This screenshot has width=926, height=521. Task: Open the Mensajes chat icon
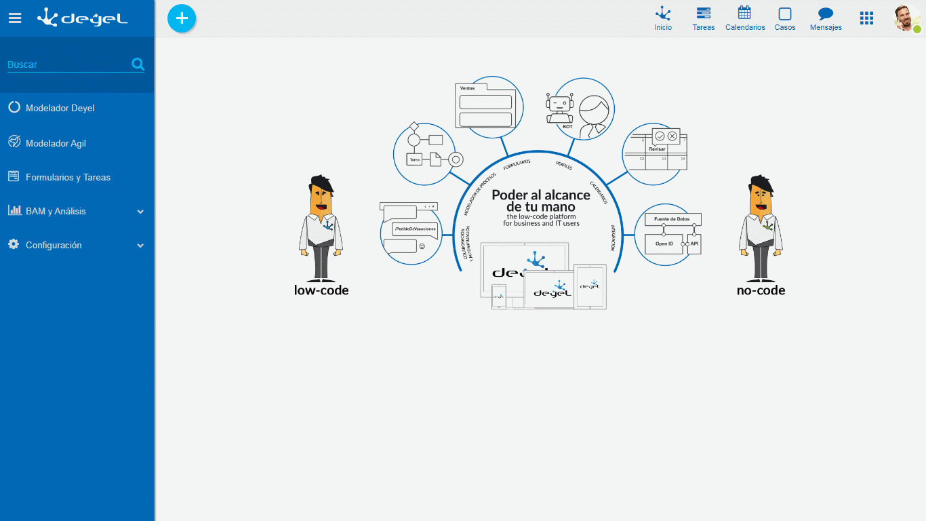826,18
